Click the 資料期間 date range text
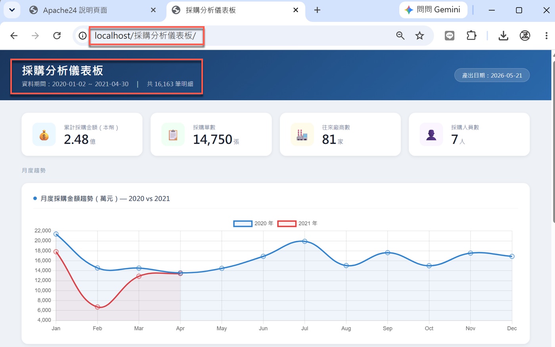 (75, 84)
